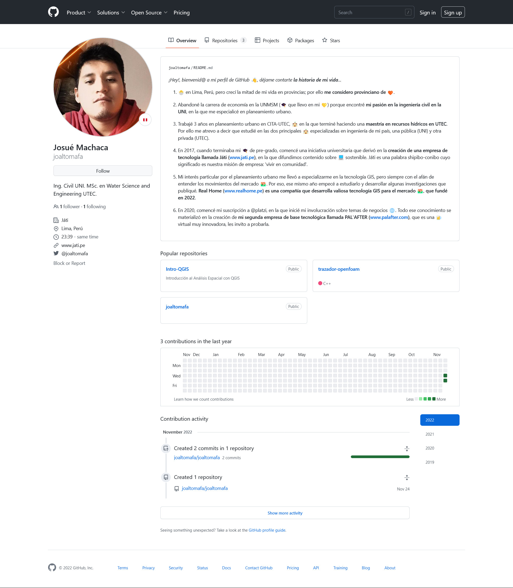The image size is (513, 588).
Task: Click the GitHub logo in header
Action: (x=53, y=12)
